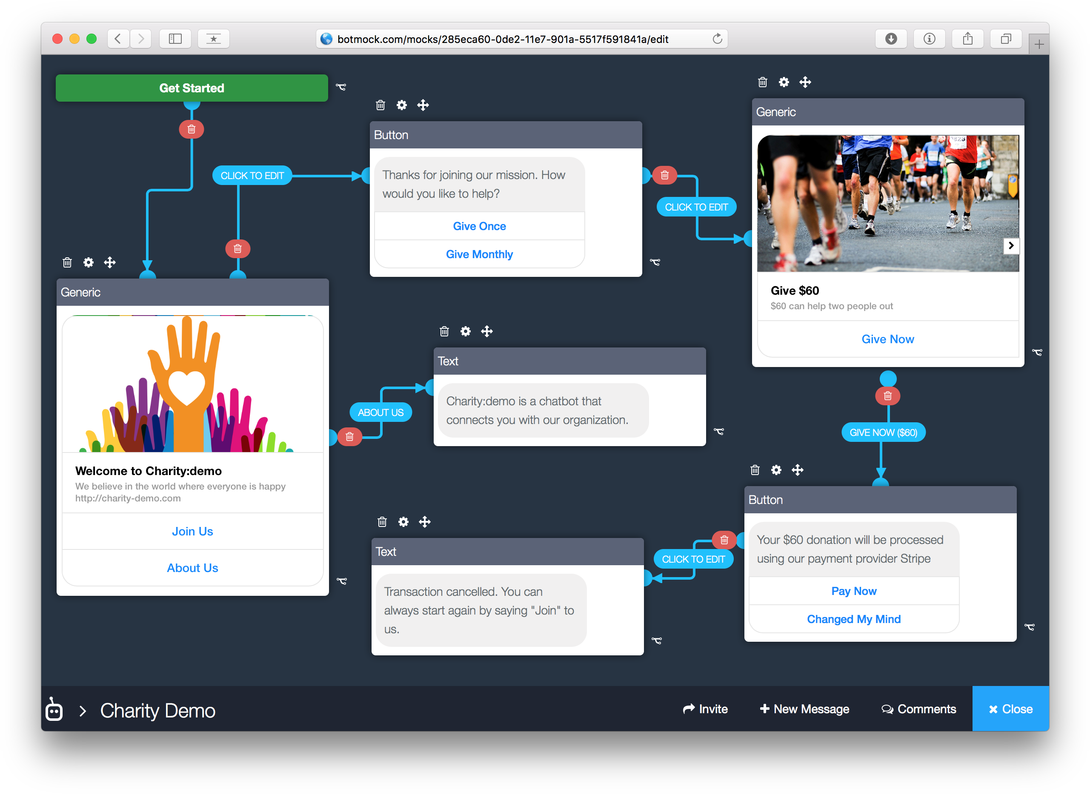This screenshot has width=1090, height=794.
Task: Open Comments in bottom bar
Action: pyautogui.click(x=919, y=709)
